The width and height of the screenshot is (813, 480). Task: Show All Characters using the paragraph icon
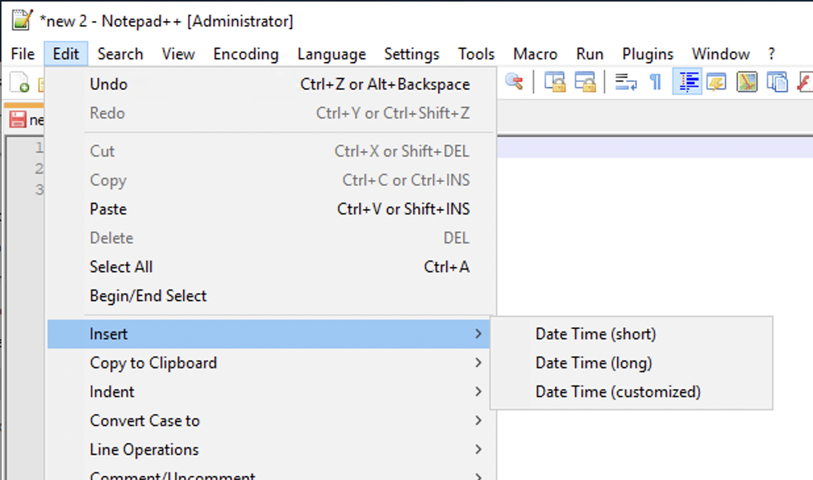[x=654, y=82]
